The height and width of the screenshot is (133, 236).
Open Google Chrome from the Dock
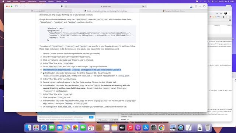tap(162, 128)
